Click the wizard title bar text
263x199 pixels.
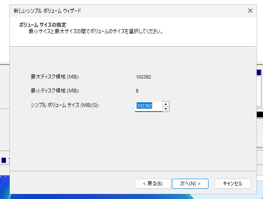[x=48, y=9]
